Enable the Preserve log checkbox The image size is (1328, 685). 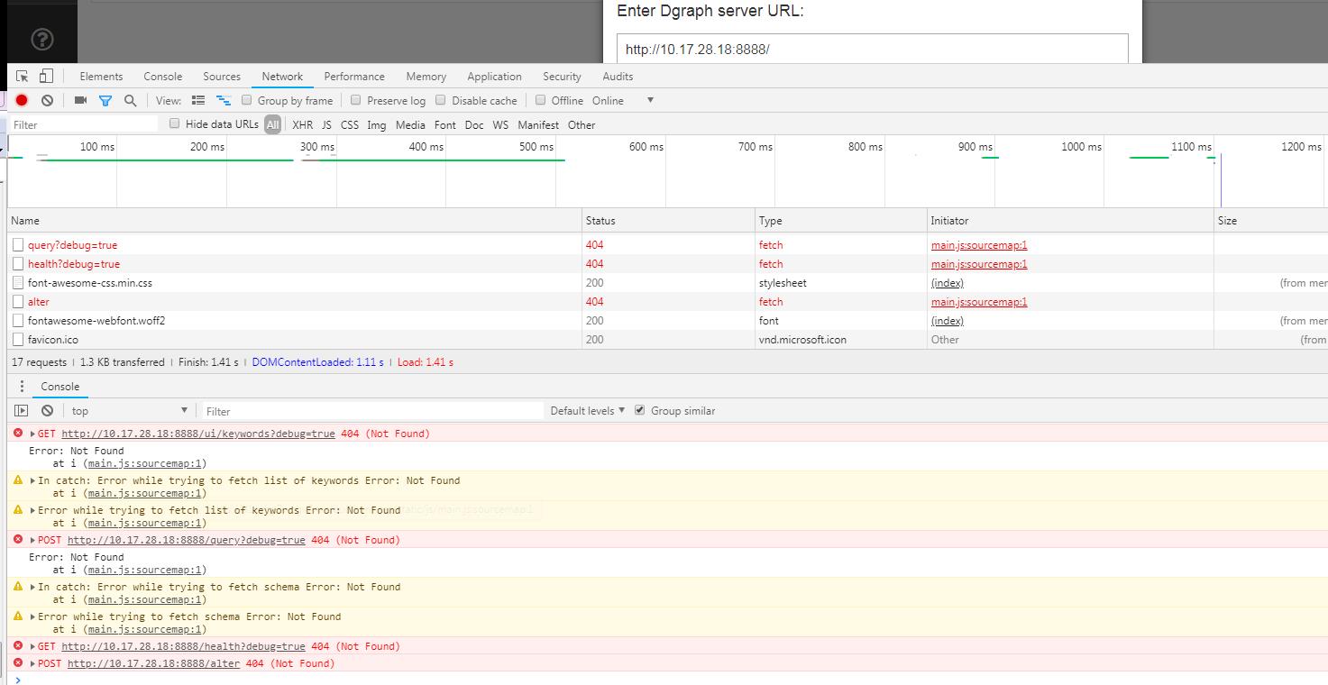(x=355, y=100)
